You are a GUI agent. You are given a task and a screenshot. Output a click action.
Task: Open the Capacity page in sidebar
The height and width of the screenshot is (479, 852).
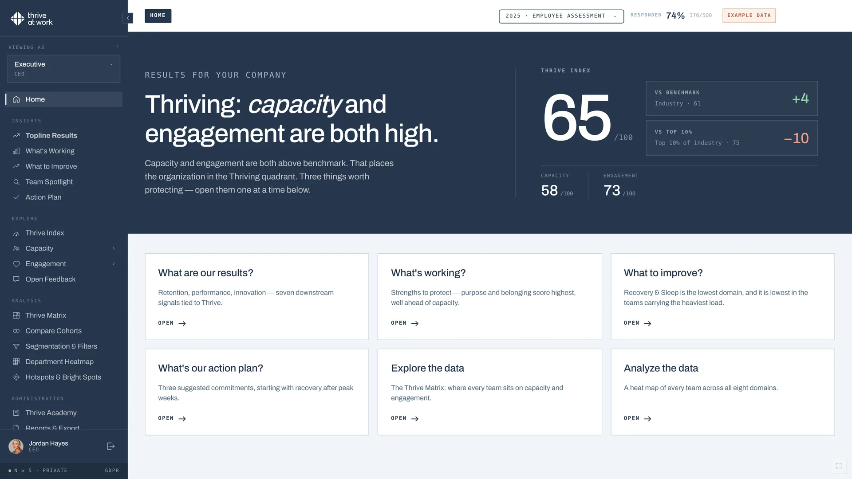pos(64,248)
